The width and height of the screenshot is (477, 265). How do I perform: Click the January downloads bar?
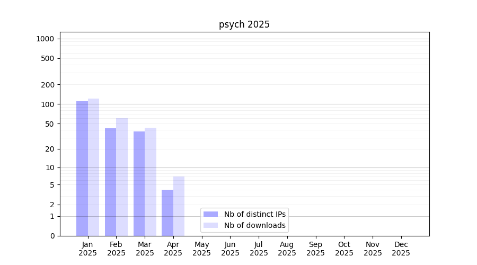pyautogui.click(x=93, y=167)
